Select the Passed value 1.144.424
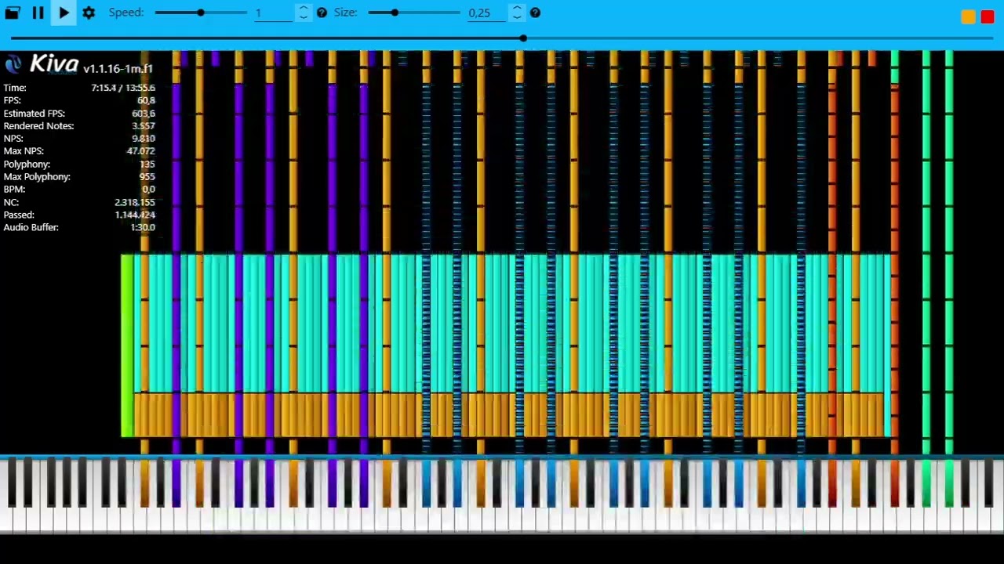Viewport: 1004px width, 564px height. [135, 215]
